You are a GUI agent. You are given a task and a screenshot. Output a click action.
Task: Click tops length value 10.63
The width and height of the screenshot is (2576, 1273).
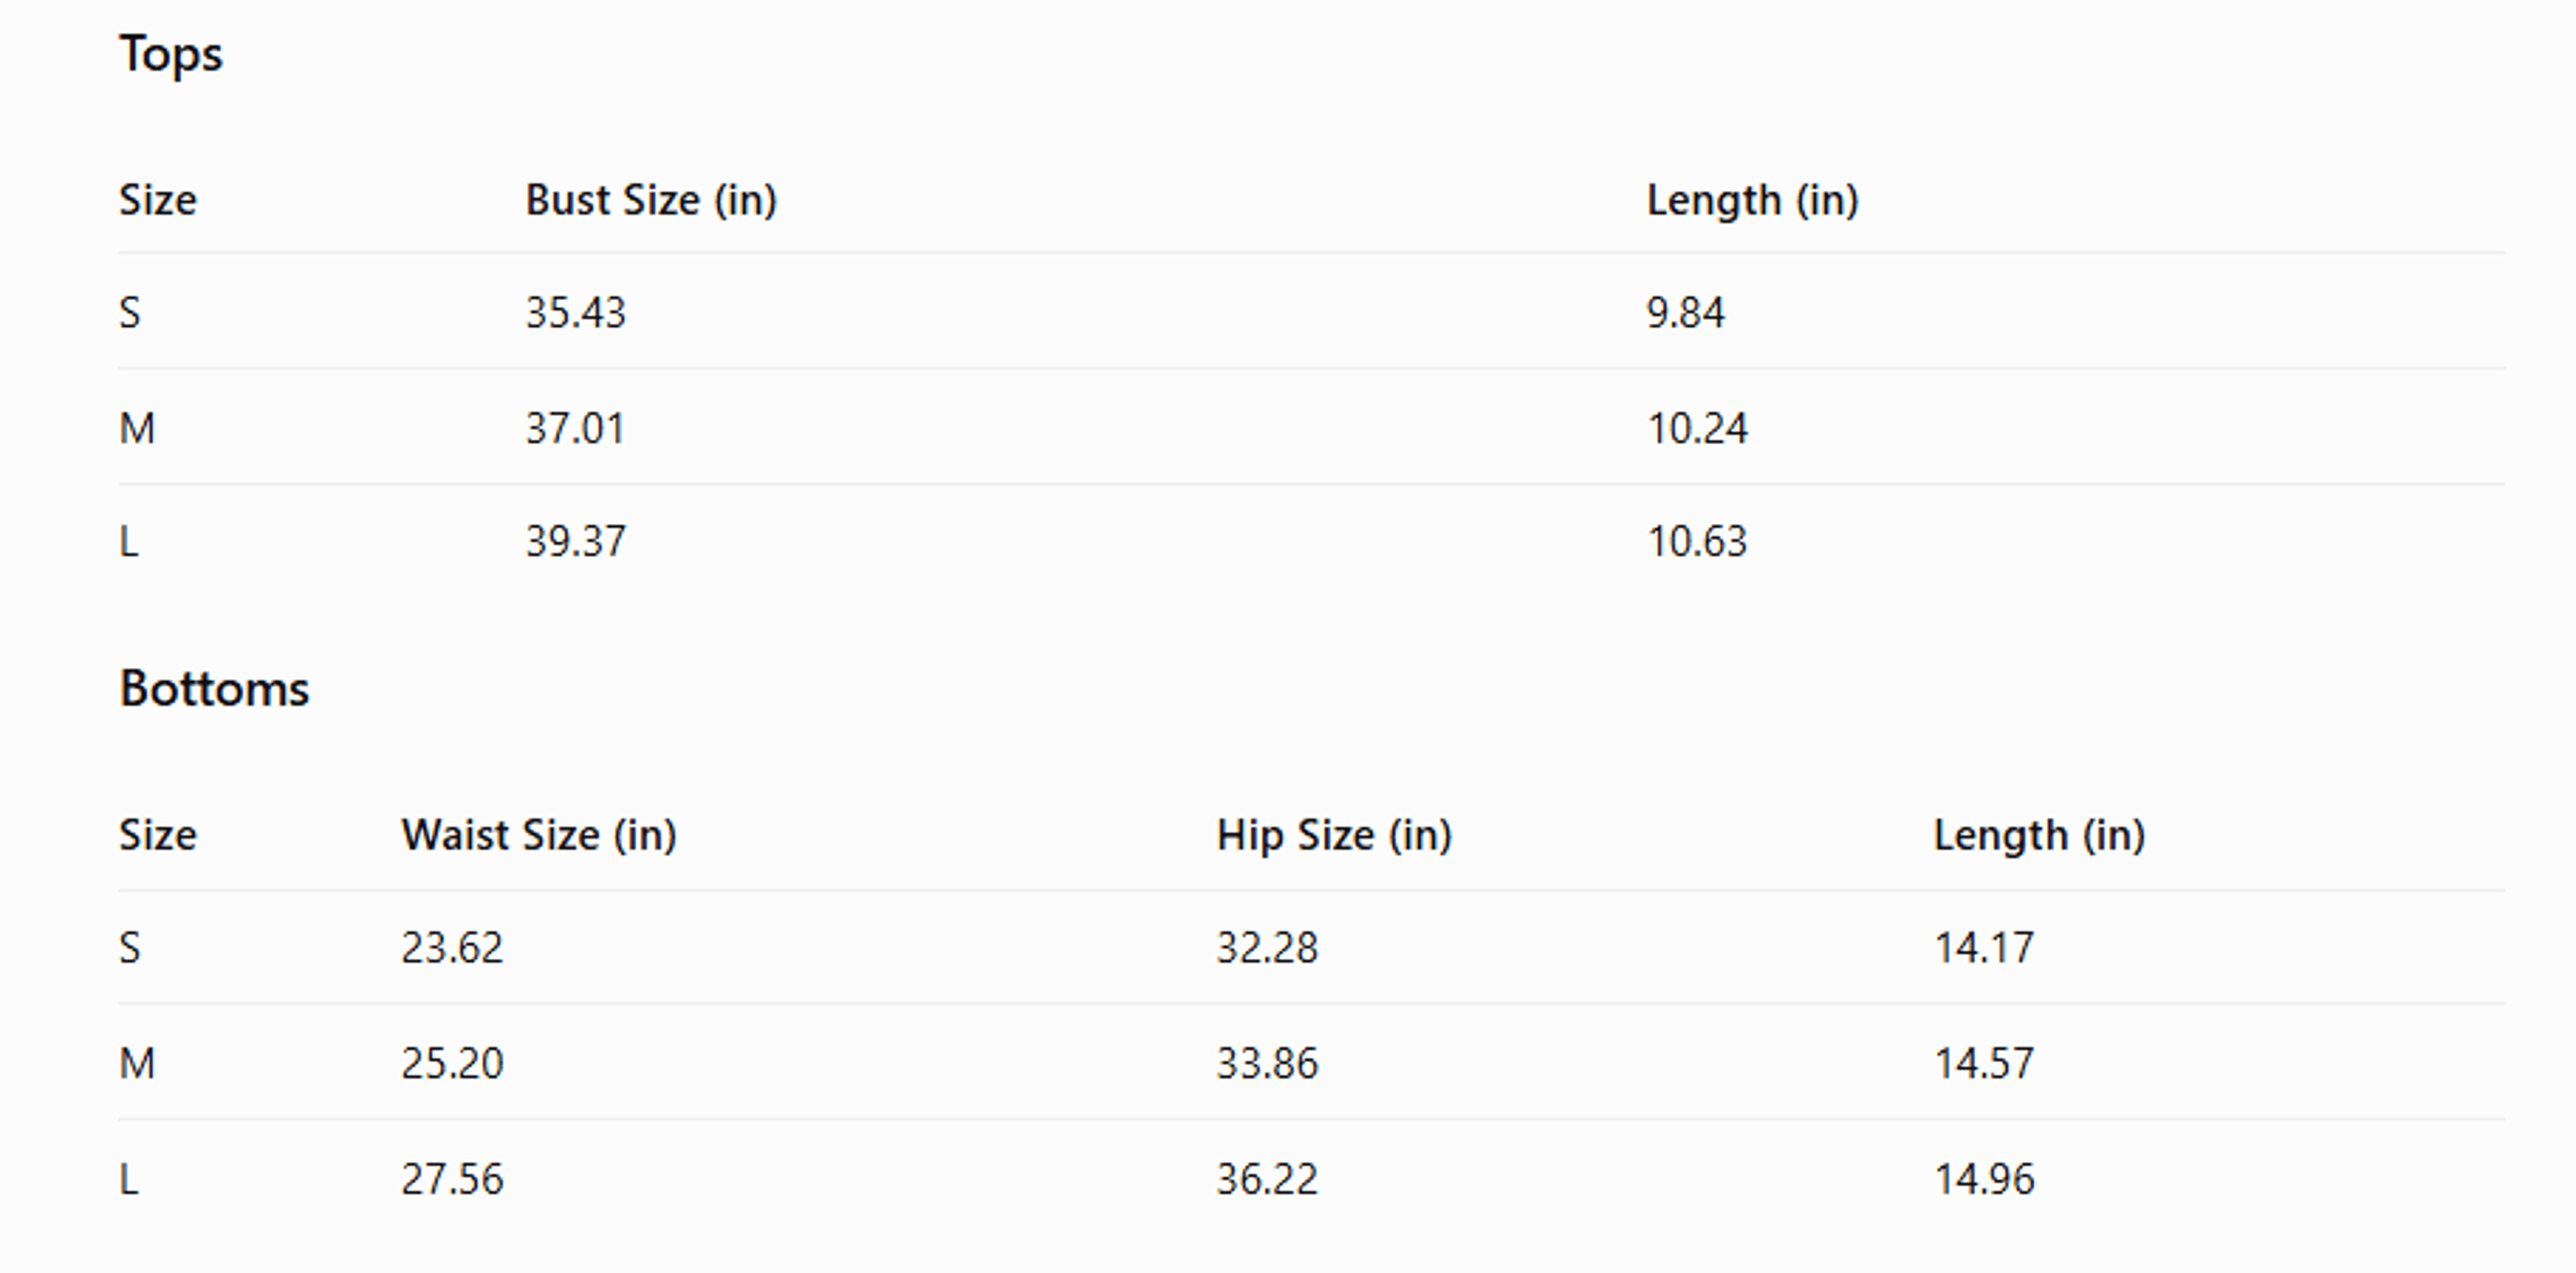click(1697, 542)
